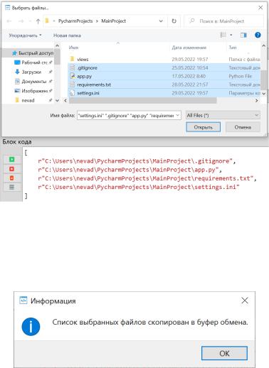The height and width of the screenshot is (368, 269).
Task: Click the Новая папка button
Action: [x=67, y=36]
